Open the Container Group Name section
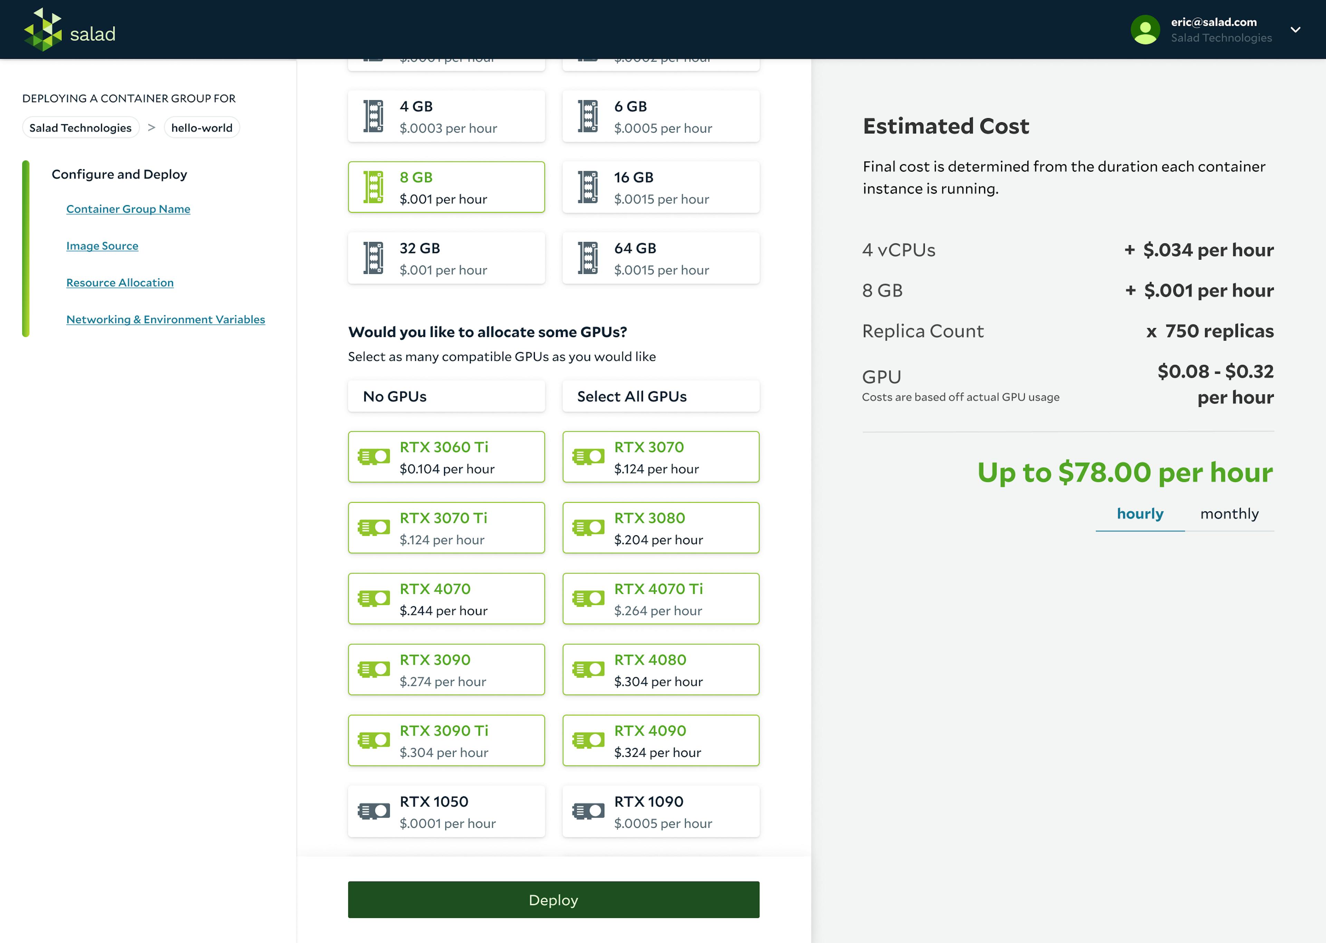The width and height of the screenshot is (1326, 943). coord(128,208)
